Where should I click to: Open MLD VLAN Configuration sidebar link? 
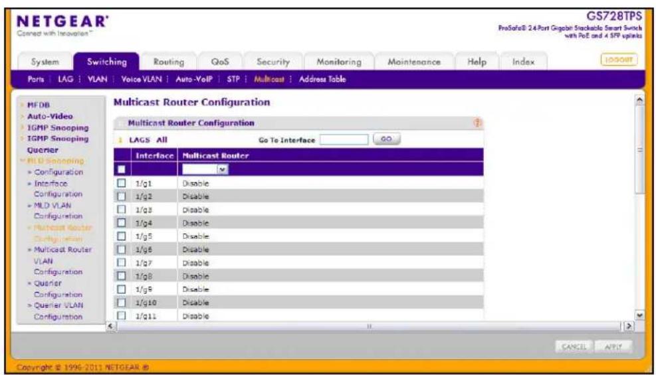(x=58, y=211)
